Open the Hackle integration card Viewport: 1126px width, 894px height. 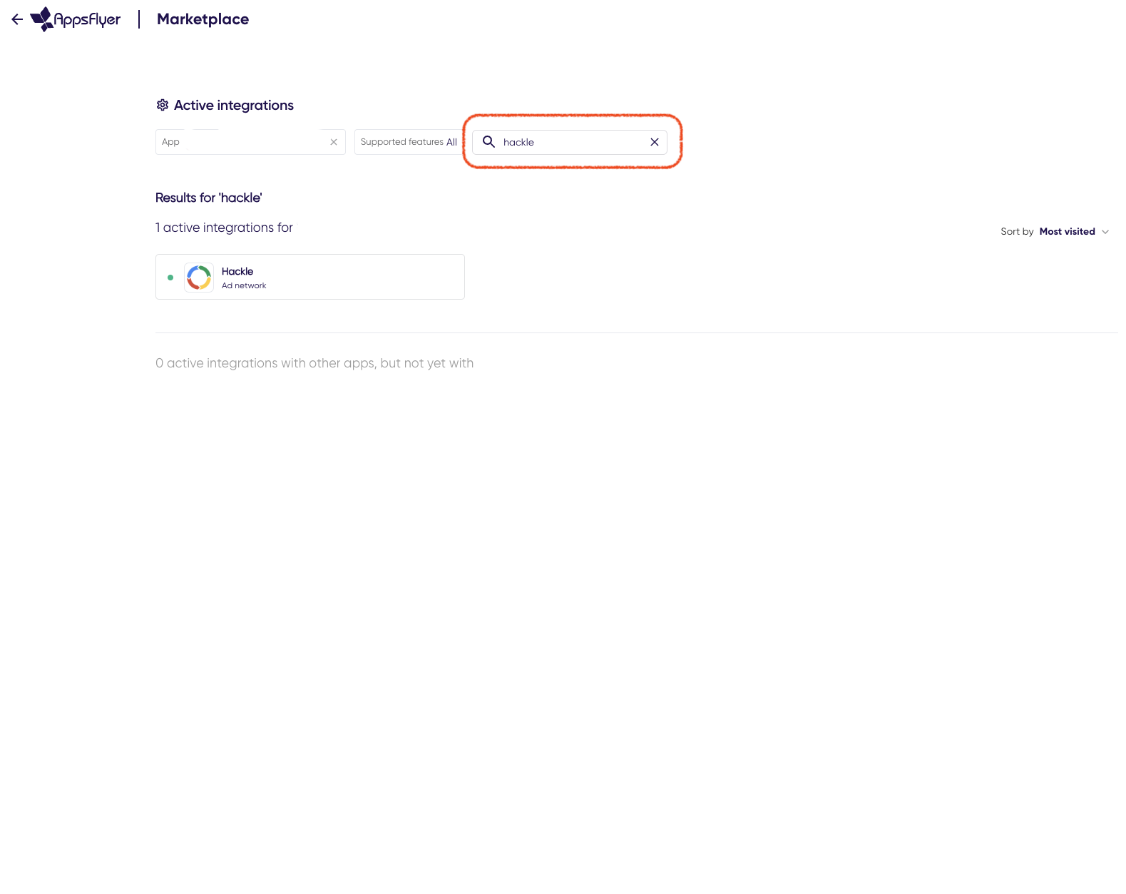click(x=310, y=277)
